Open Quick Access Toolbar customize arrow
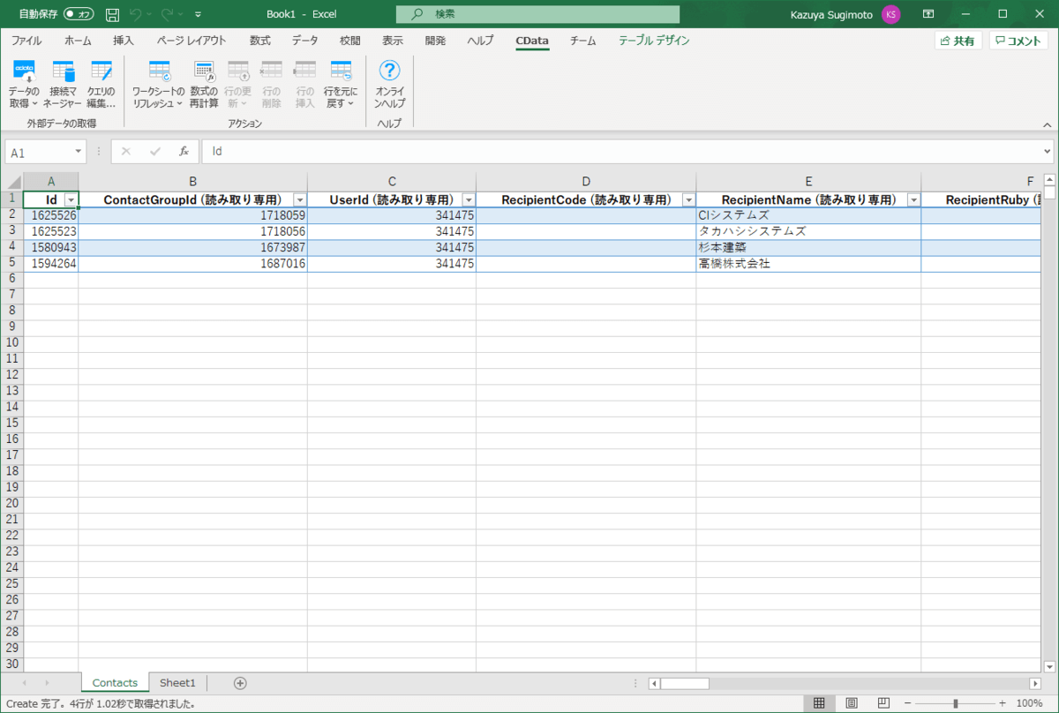1059x713 pixels. [198, 15]
